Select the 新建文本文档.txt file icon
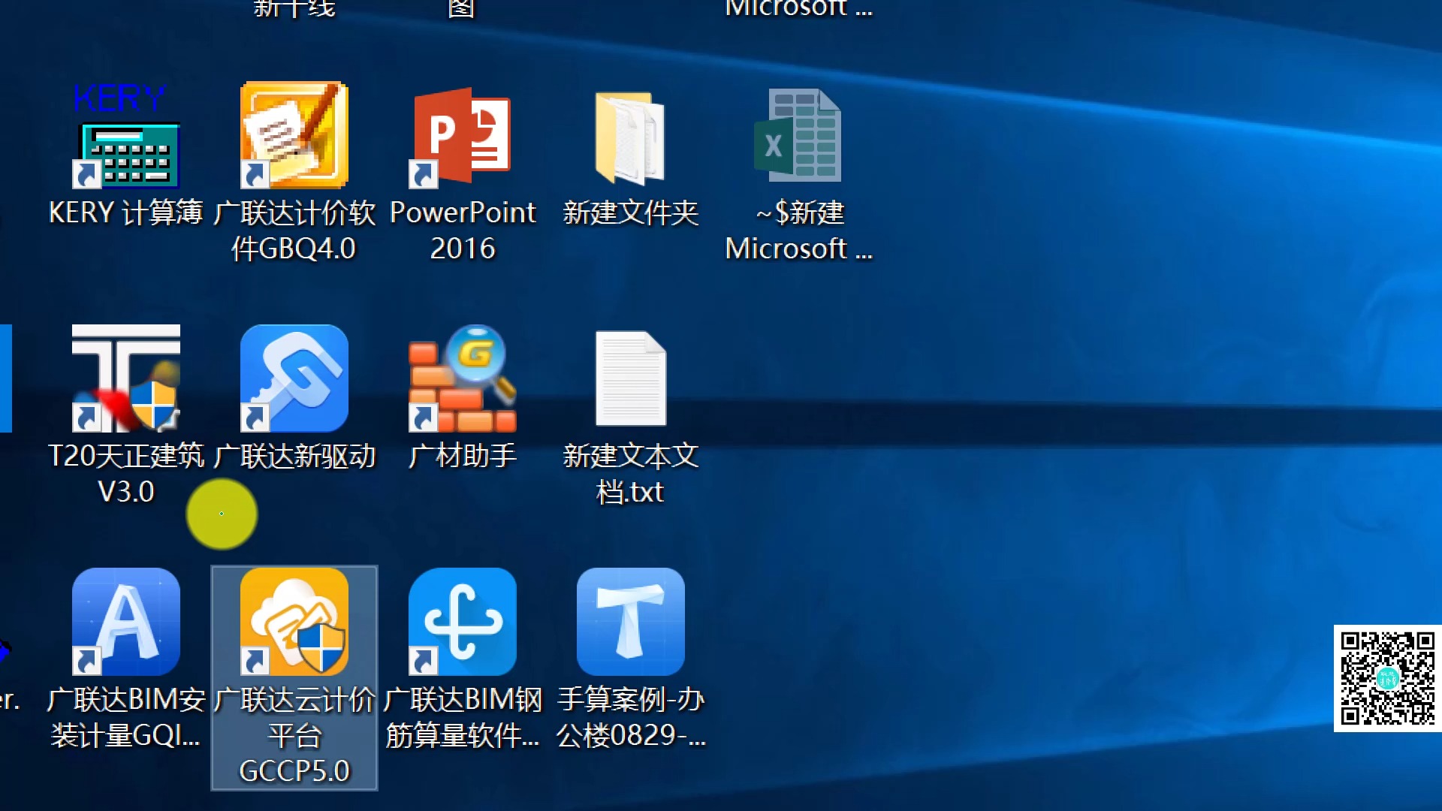Image resolution: width=1442 pixels, height=811 pixels. click(631, 378)
